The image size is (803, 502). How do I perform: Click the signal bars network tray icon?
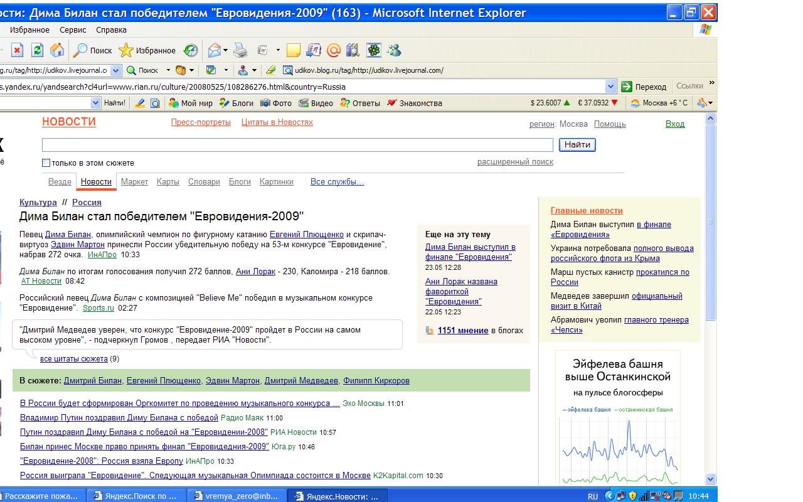pos(644,496)
